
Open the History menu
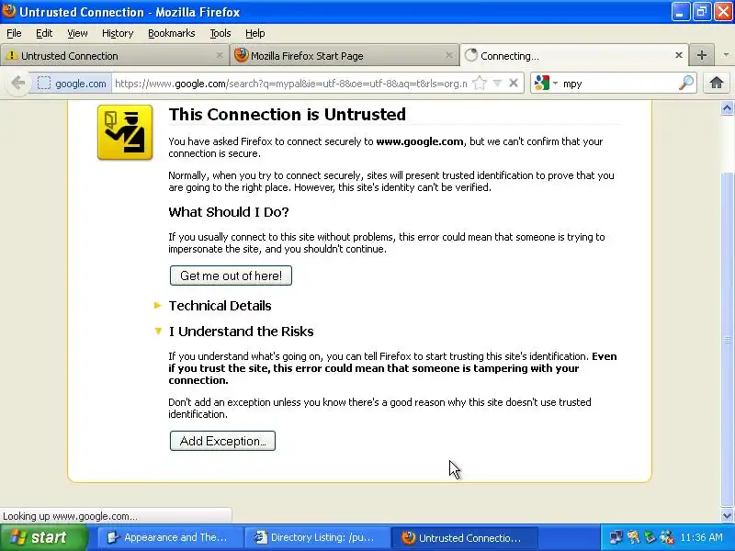(x=118, y=33)
